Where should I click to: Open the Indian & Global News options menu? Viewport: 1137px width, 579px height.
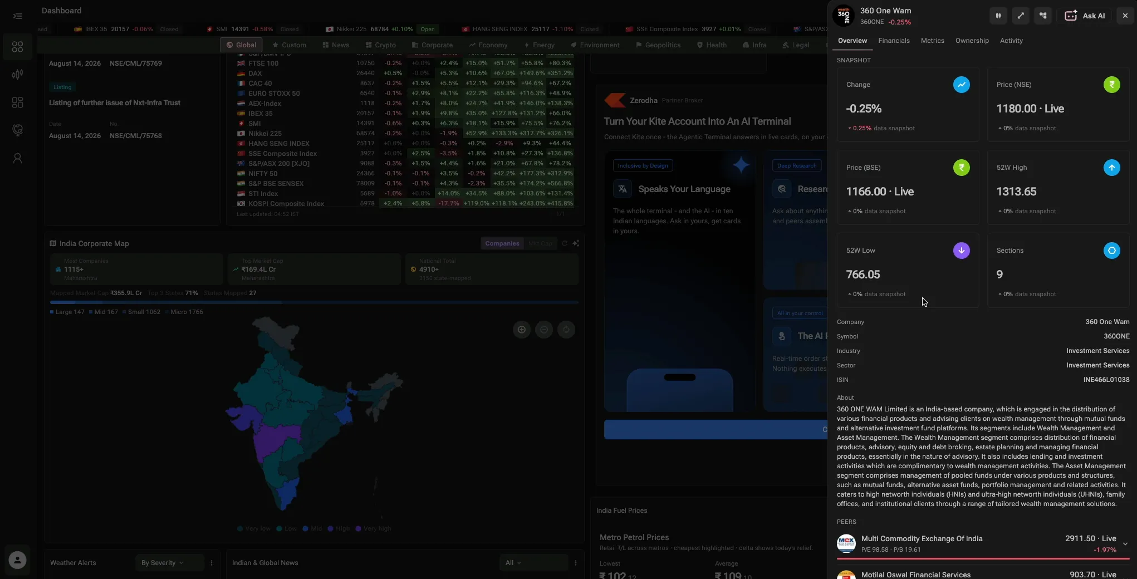(576, 563)
